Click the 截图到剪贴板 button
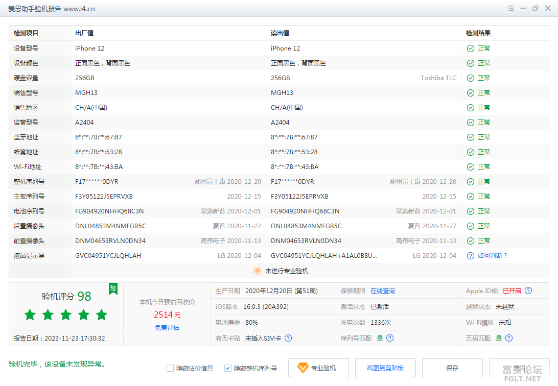The image size is (558, 386). click(x=385, y=368)
